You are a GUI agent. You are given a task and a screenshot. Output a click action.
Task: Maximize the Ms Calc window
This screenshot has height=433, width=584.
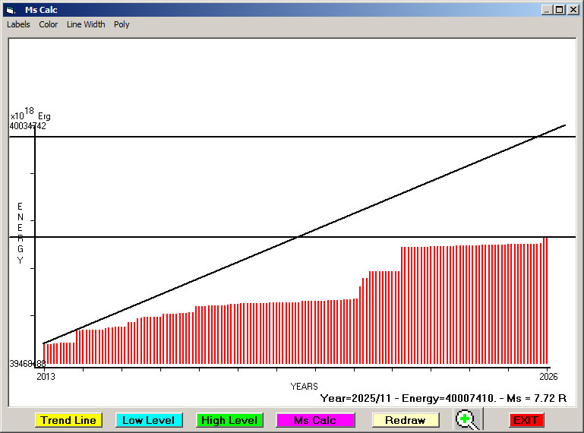(x=560, y=10)
